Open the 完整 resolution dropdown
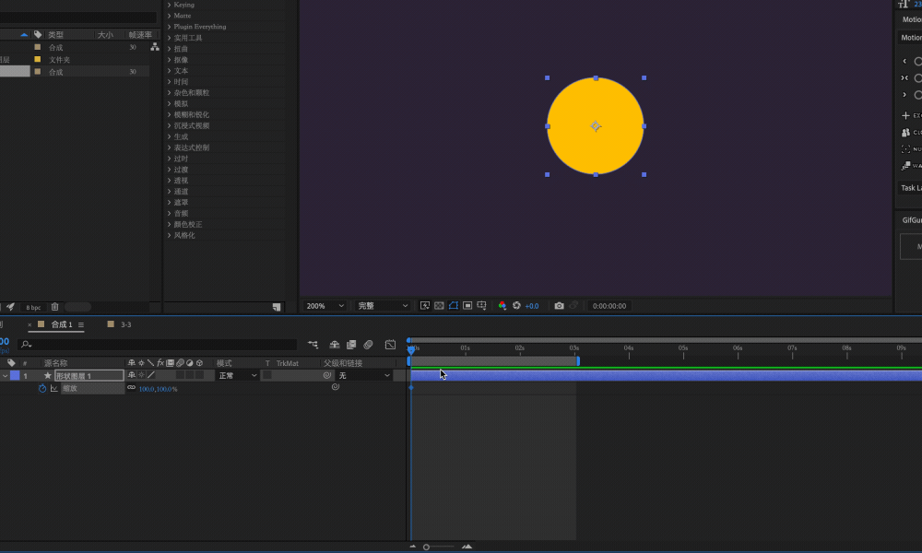The image size is (922, 553). 383,306
